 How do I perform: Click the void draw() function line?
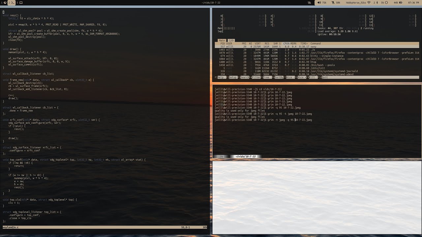point(12,49)
